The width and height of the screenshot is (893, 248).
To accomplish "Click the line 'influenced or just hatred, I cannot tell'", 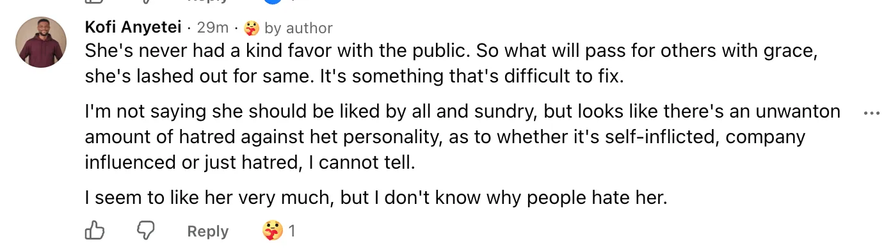I will tap(250, 162).
